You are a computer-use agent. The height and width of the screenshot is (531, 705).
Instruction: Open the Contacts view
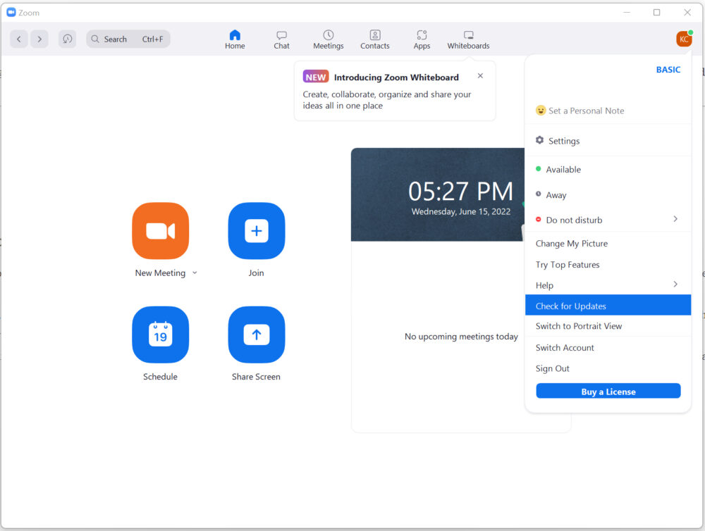(374, 39)
